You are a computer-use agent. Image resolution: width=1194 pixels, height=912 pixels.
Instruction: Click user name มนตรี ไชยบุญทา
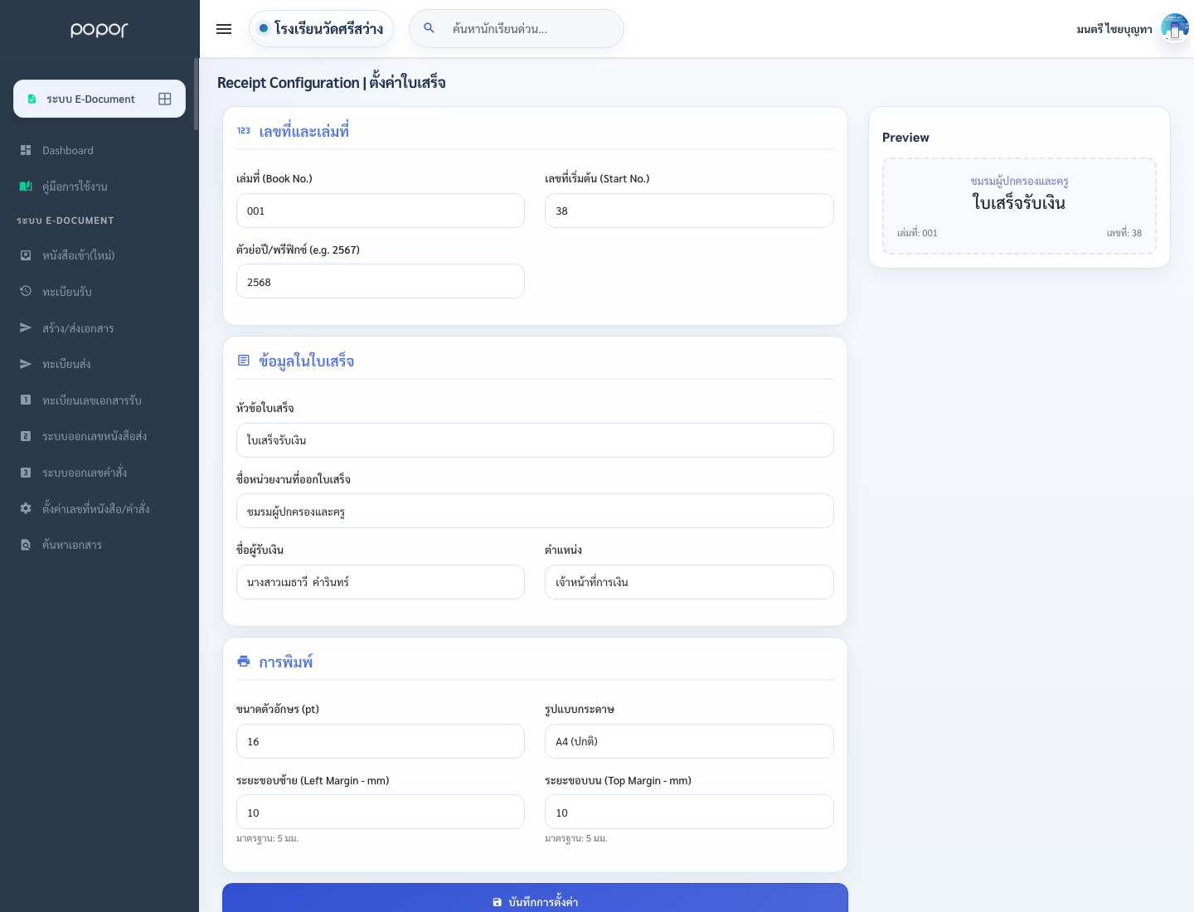1114,29
